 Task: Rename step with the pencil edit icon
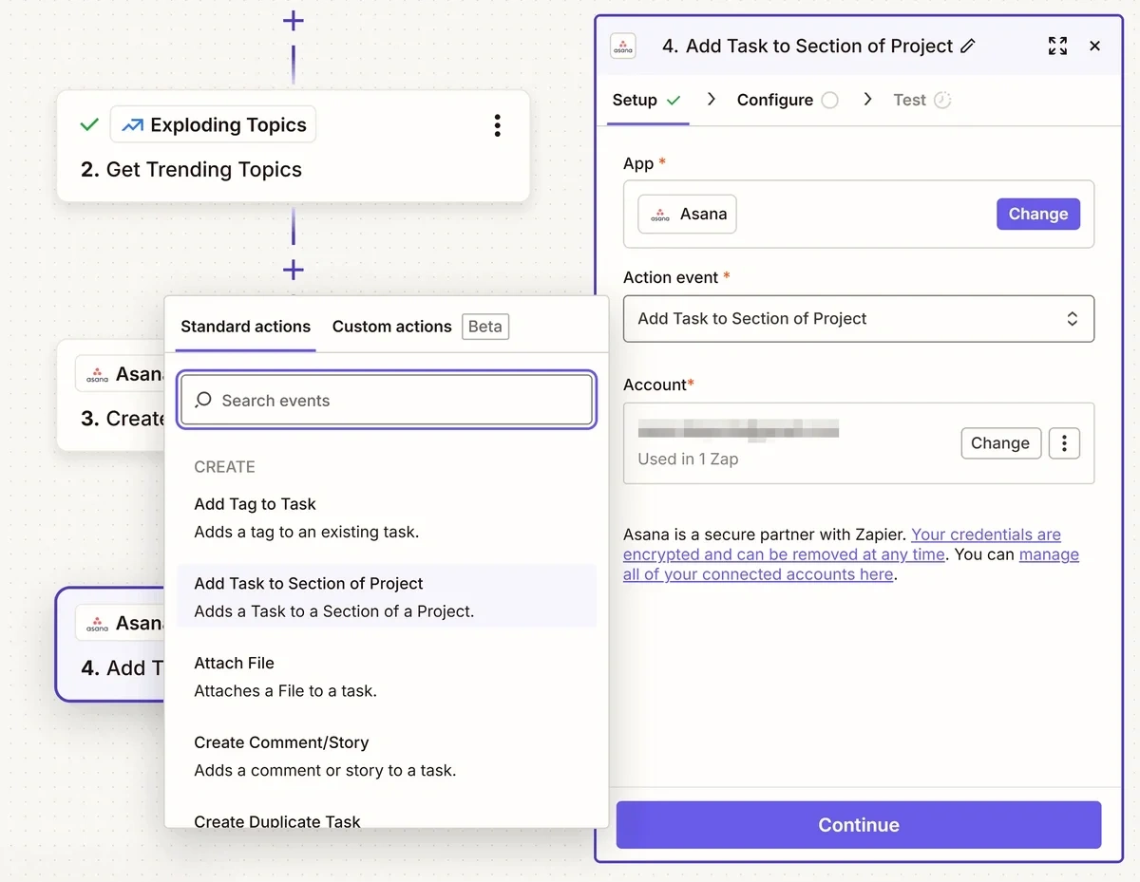(x=968, y=46)
